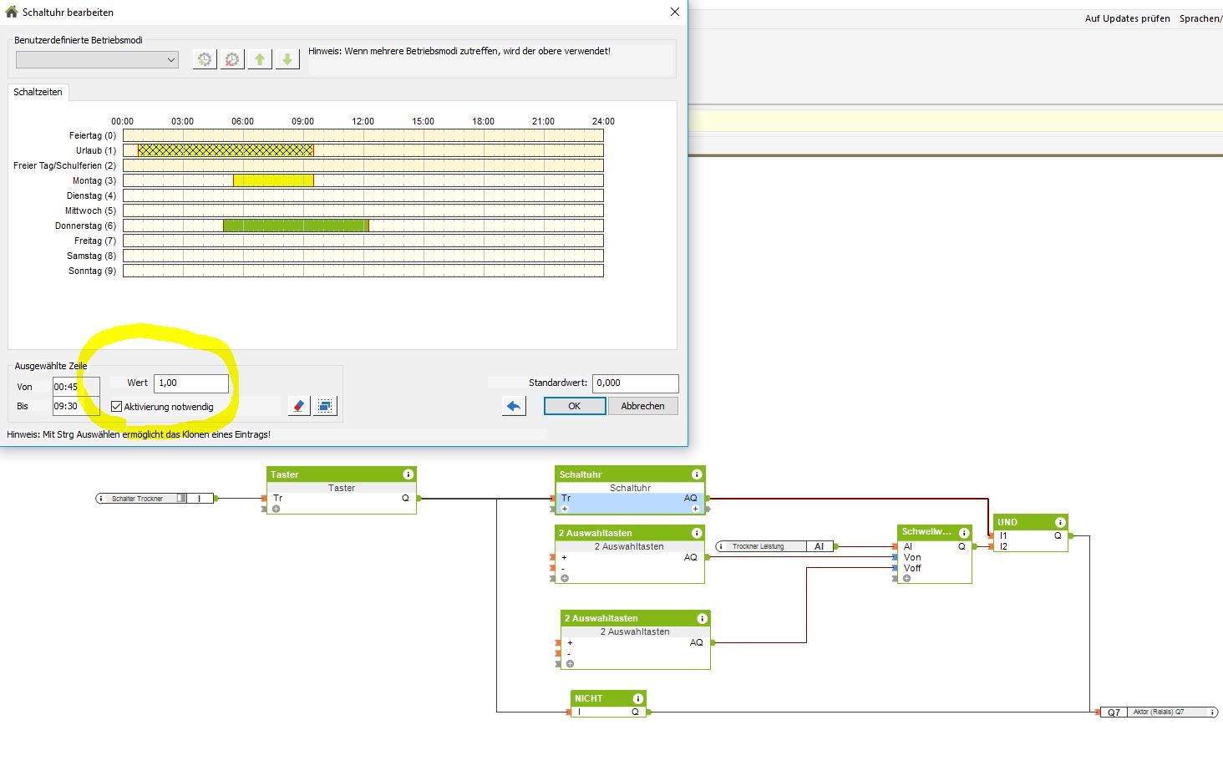Open the Benutzerdefinierte Betriebsmodi dropdown

click(x=97, y=59)
